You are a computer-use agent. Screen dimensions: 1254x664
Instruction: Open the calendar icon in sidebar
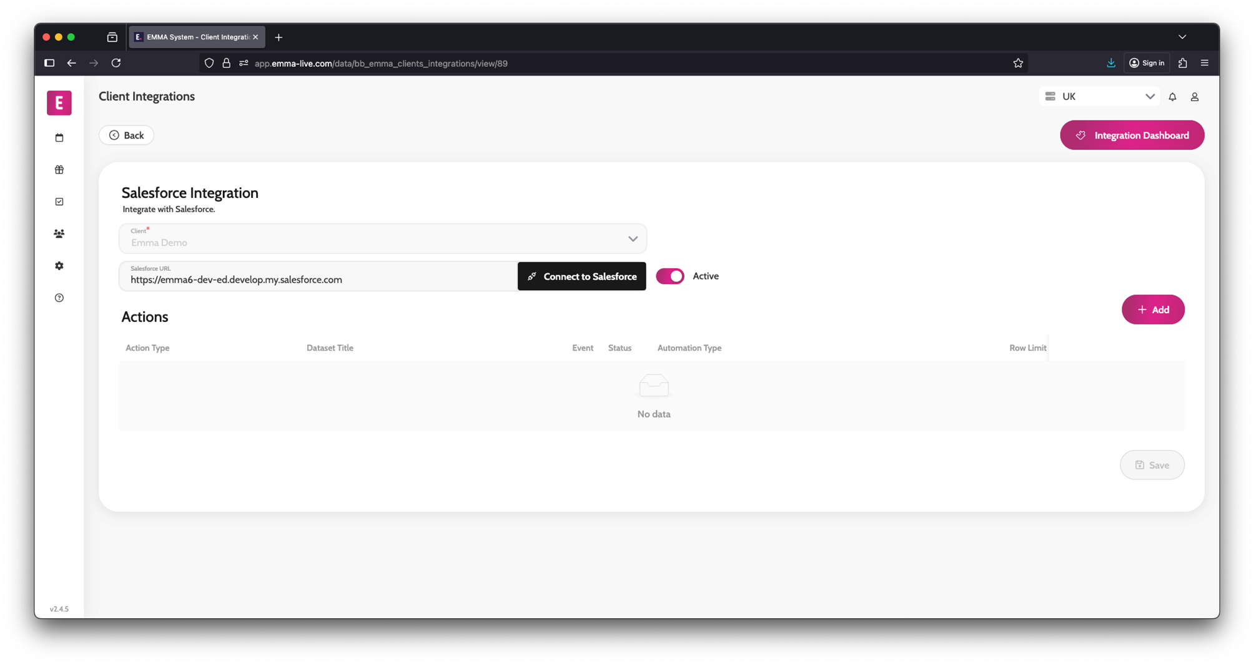[x=59, y=138]
